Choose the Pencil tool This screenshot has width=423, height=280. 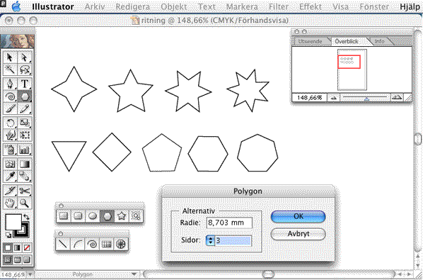[25, 108]
